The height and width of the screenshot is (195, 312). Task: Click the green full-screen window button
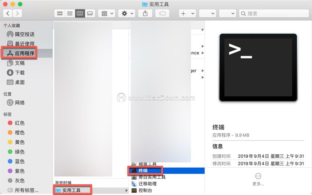20,4
